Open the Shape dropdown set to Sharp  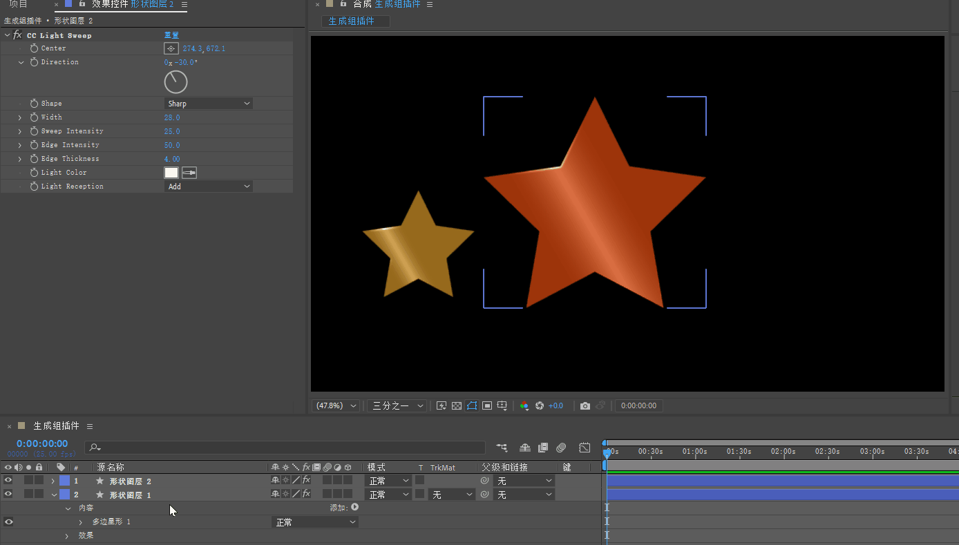click(x=208, y=104)
